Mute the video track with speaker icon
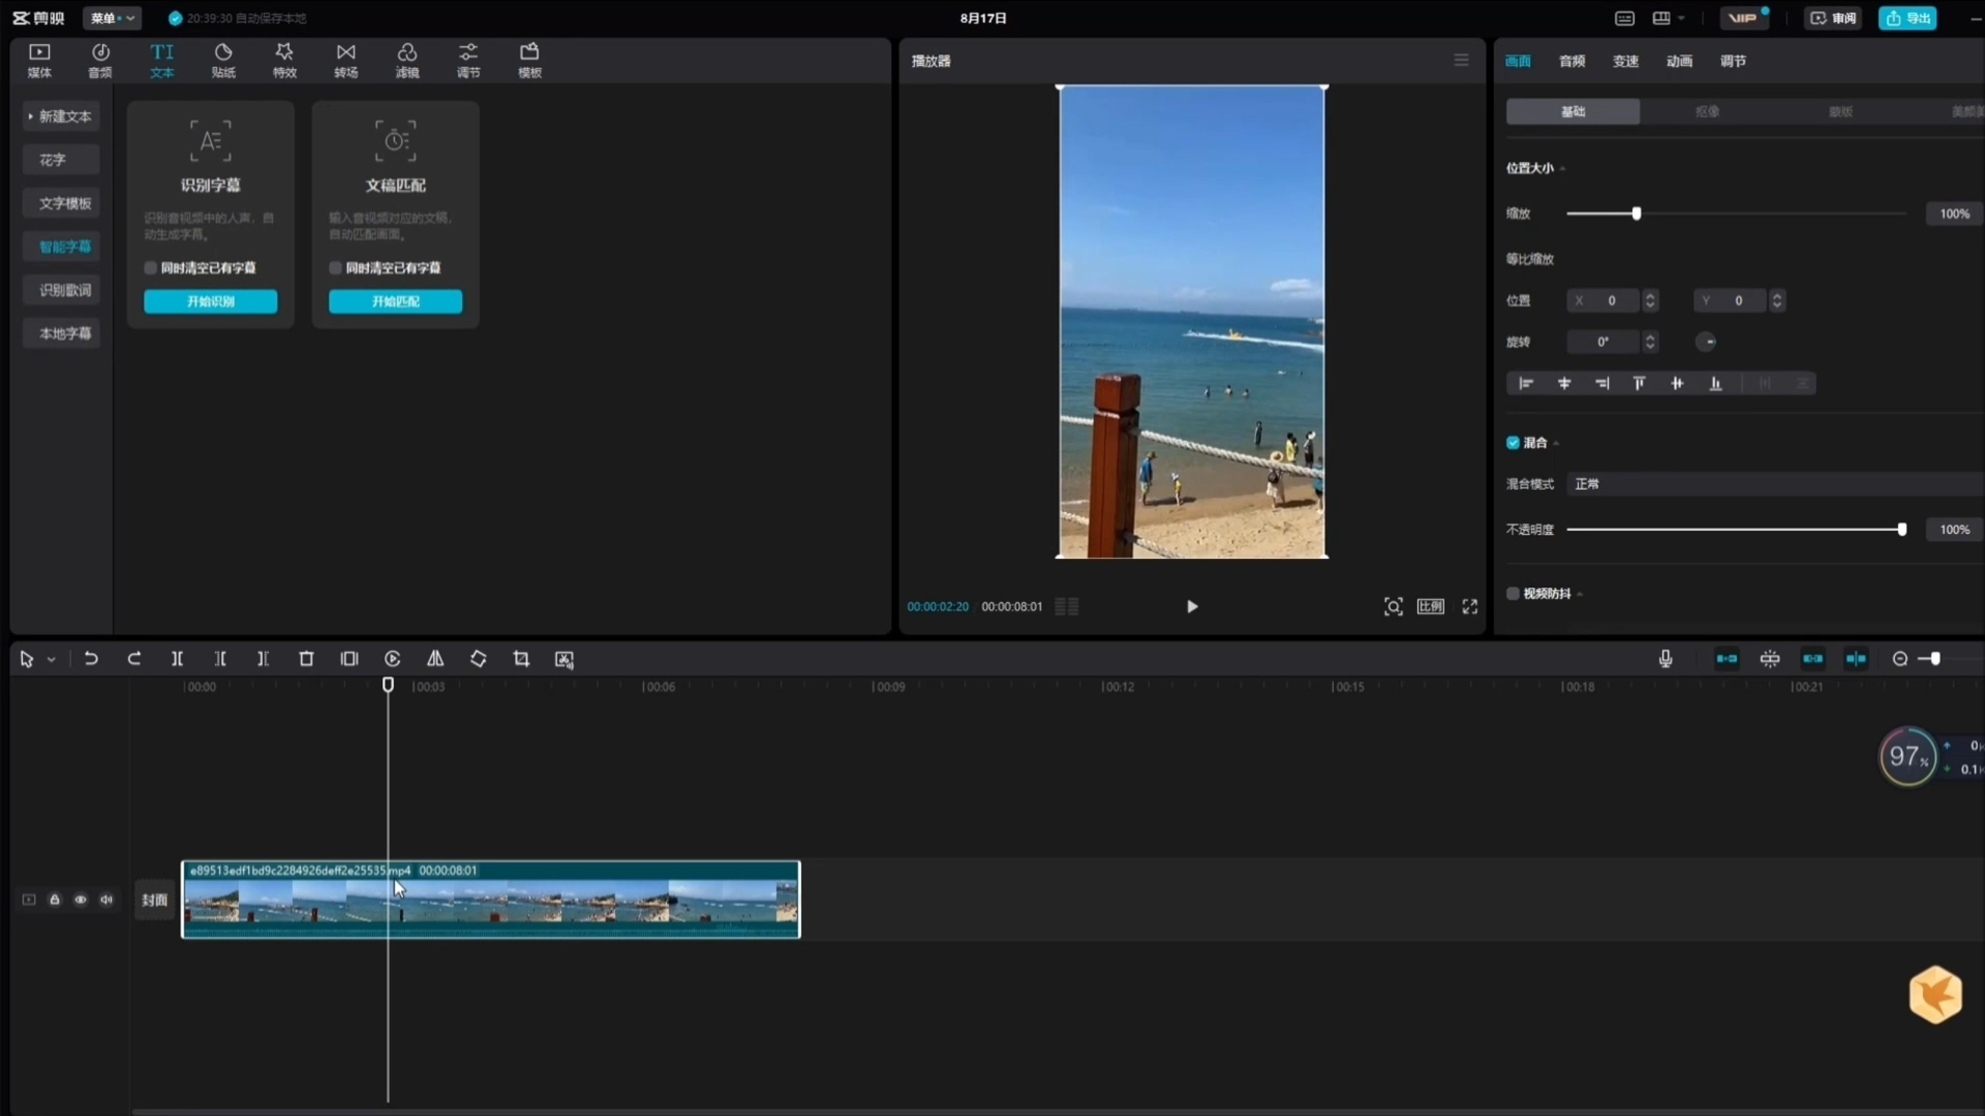Screen dimensions: 1985x1116 pyautogui.click(x=106, y=899)
